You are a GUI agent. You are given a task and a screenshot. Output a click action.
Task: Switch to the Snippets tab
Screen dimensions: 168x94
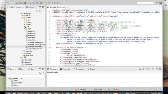click(31, 69)
